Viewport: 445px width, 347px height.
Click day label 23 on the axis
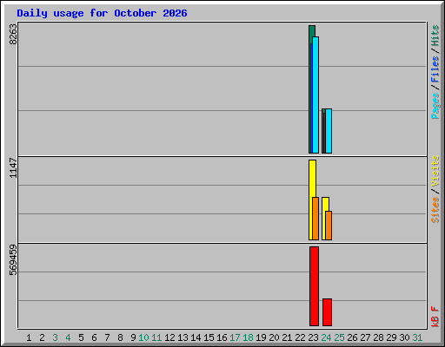click(x=313, y=337)
